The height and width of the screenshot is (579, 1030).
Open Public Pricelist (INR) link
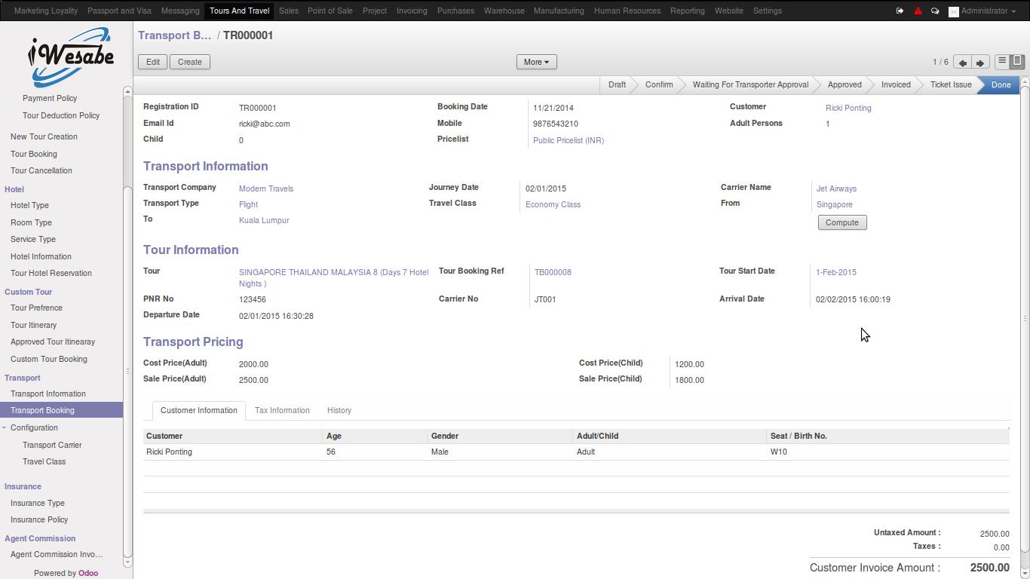click(x=569, y=140)
